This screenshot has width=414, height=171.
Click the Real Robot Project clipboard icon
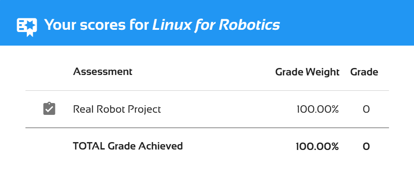pos(50,109)
